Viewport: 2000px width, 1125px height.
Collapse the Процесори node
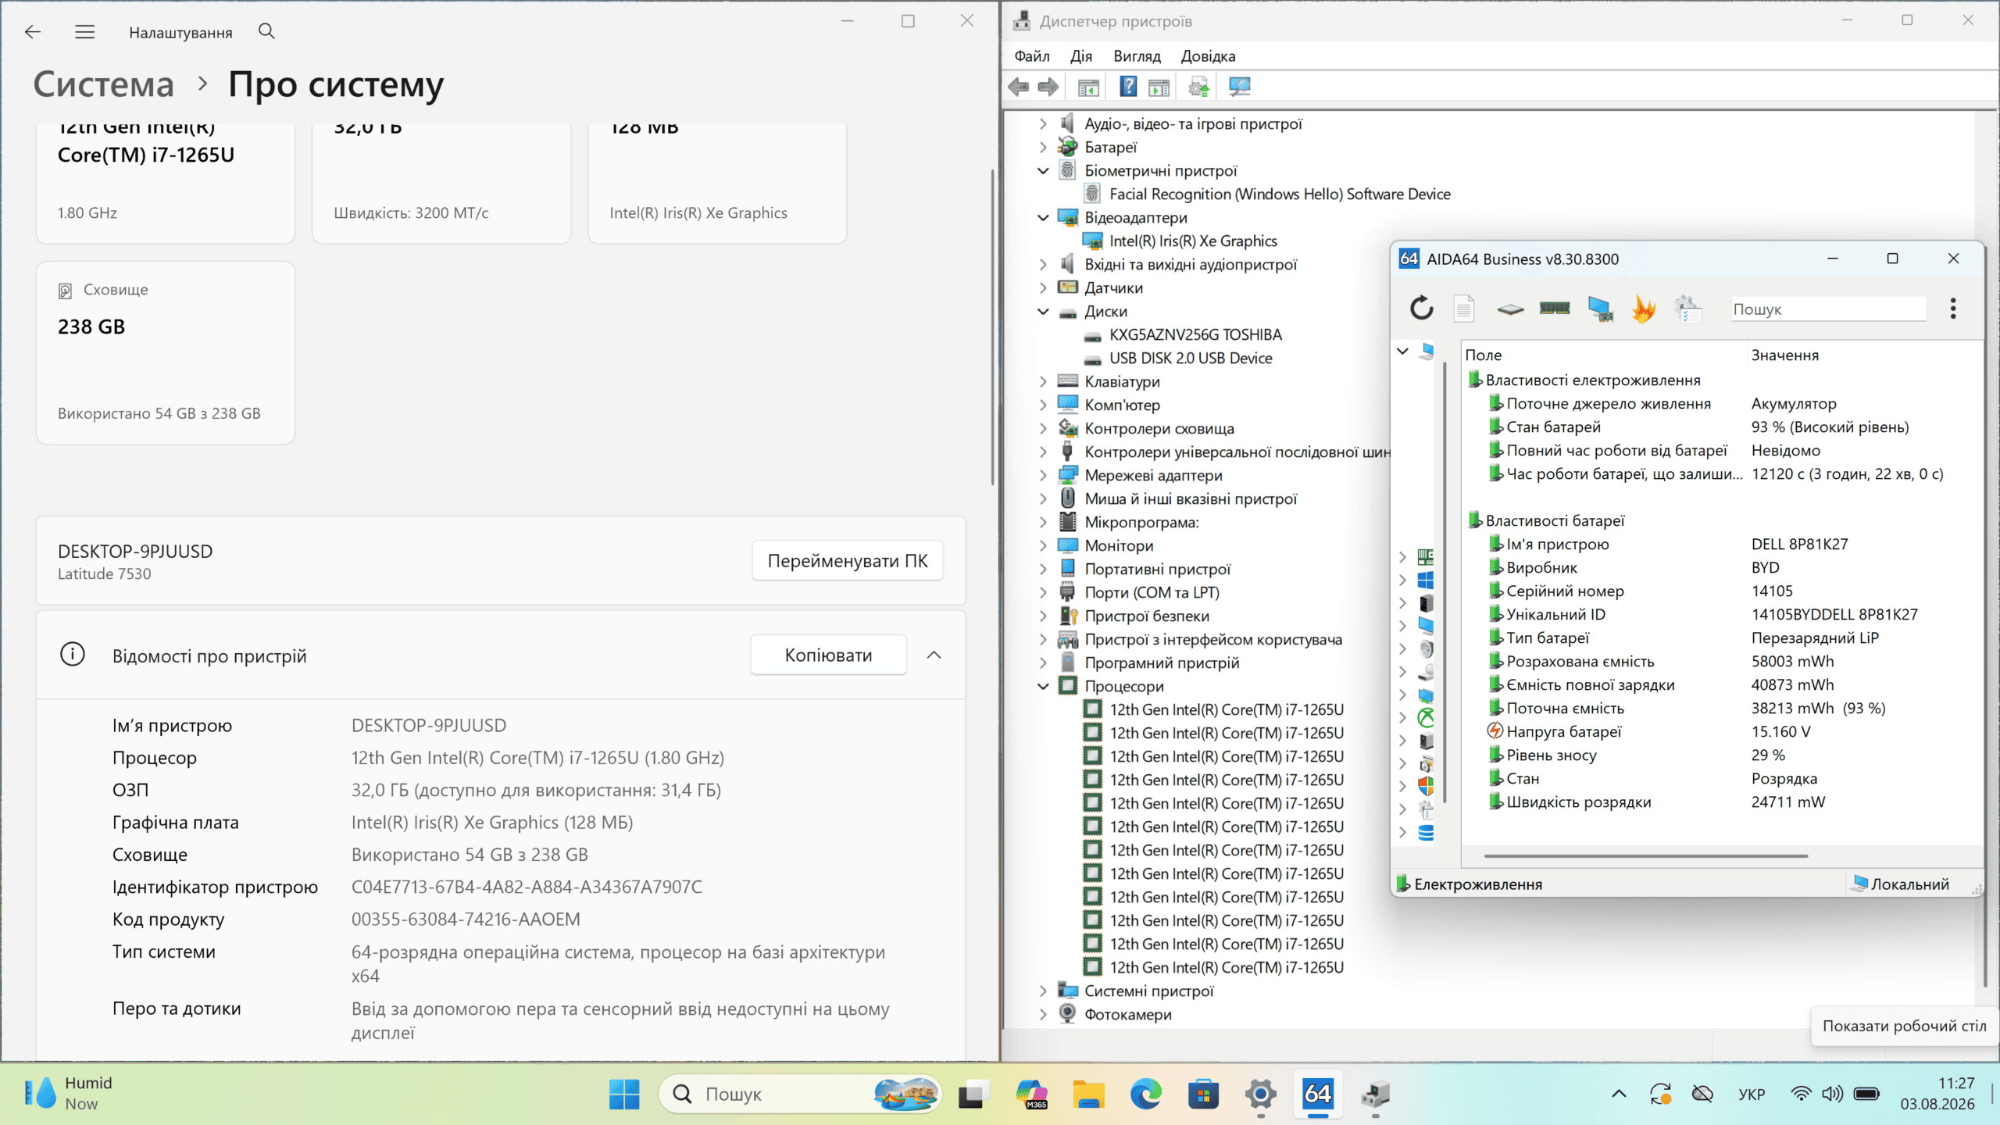[1043, 686]
